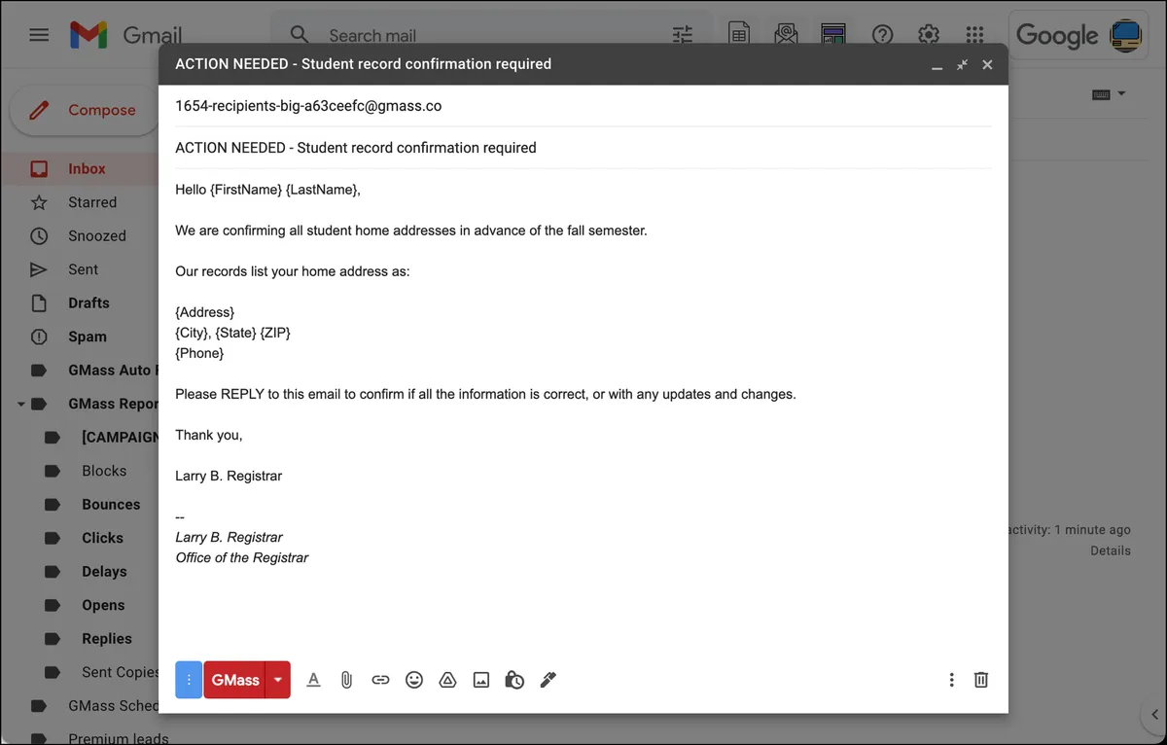1167x745 pixels.
Task: Click the {Phone} merge tag line
Action: point(199,353)
